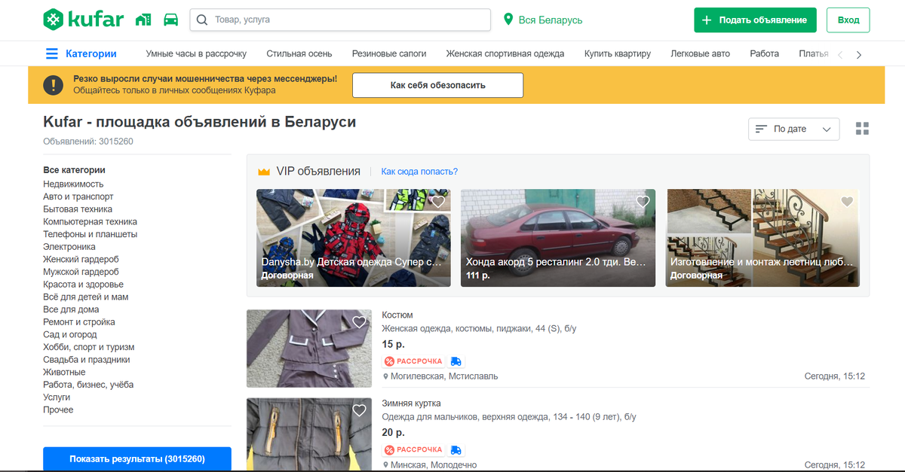The height and width of the screenshot is (472, 905).
Task: Click the VIP crown icon
Action: point(264,172)
